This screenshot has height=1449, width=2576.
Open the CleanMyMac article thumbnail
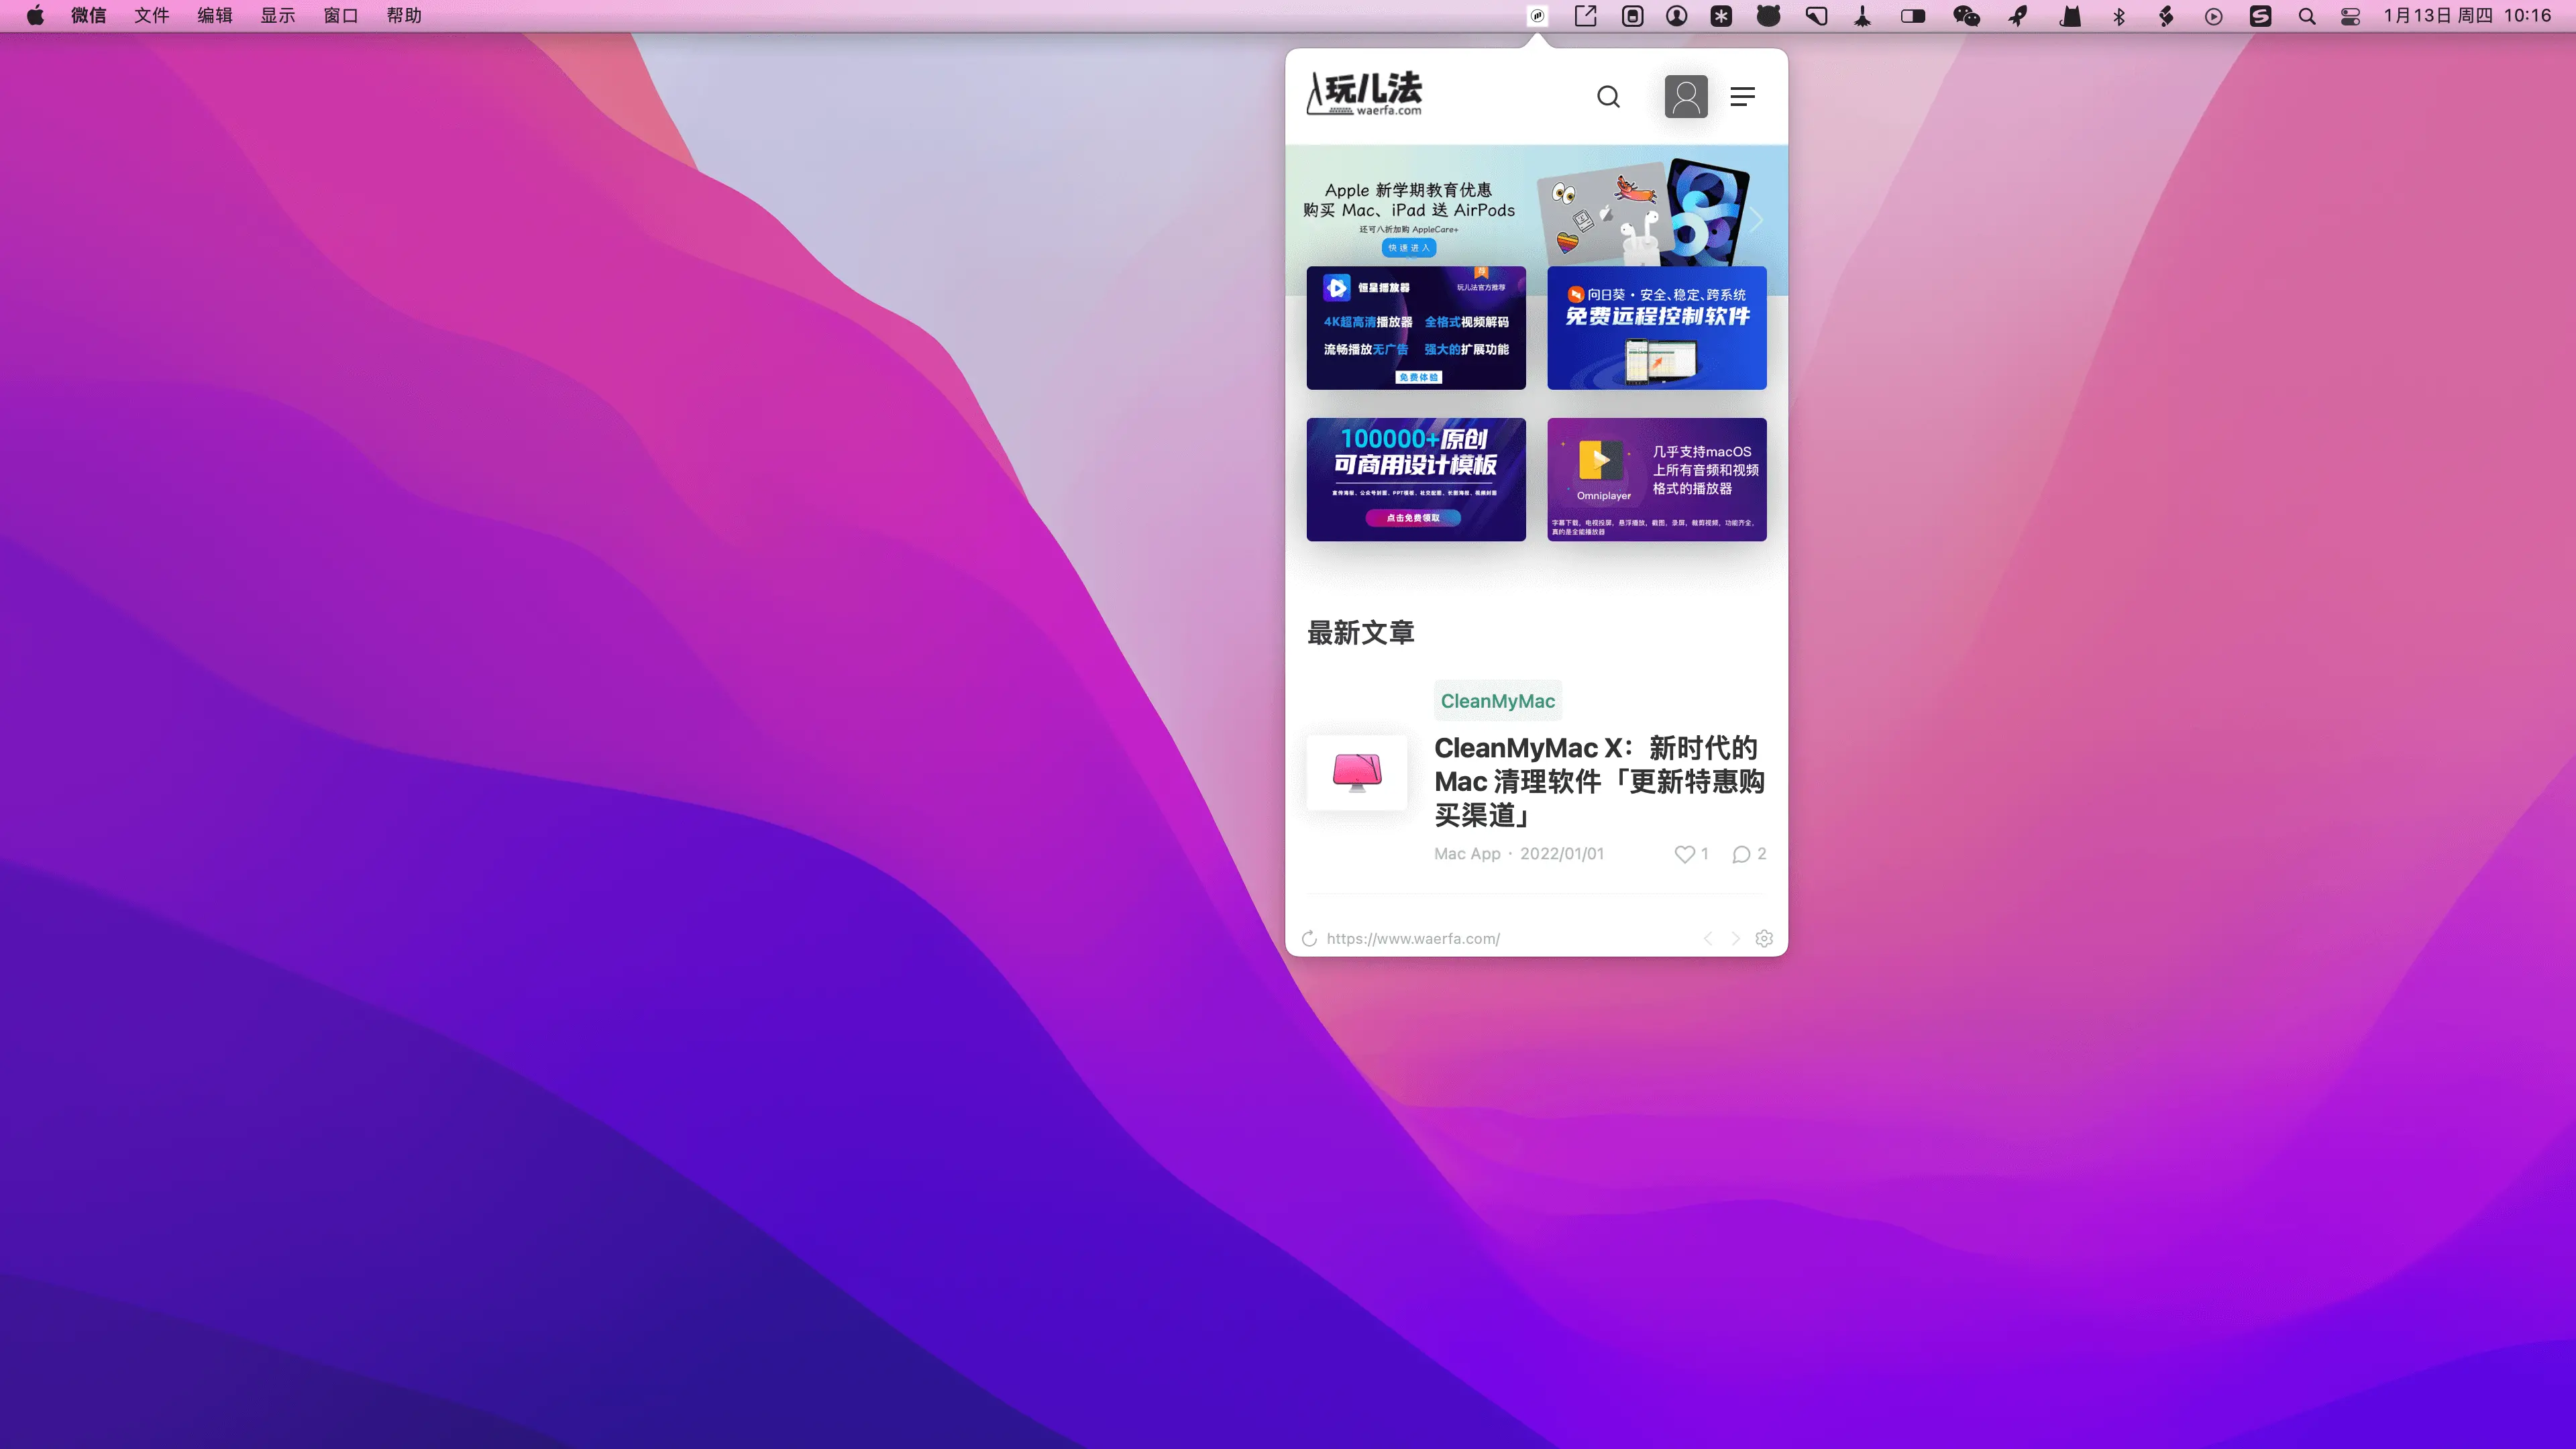click(x=1357, y=773)
